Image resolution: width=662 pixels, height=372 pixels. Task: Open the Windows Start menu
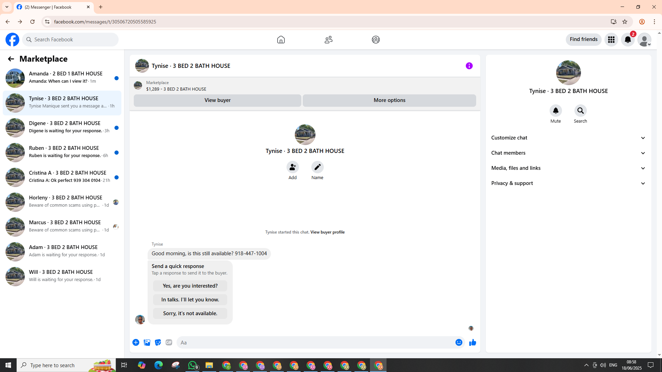[8, 365]
